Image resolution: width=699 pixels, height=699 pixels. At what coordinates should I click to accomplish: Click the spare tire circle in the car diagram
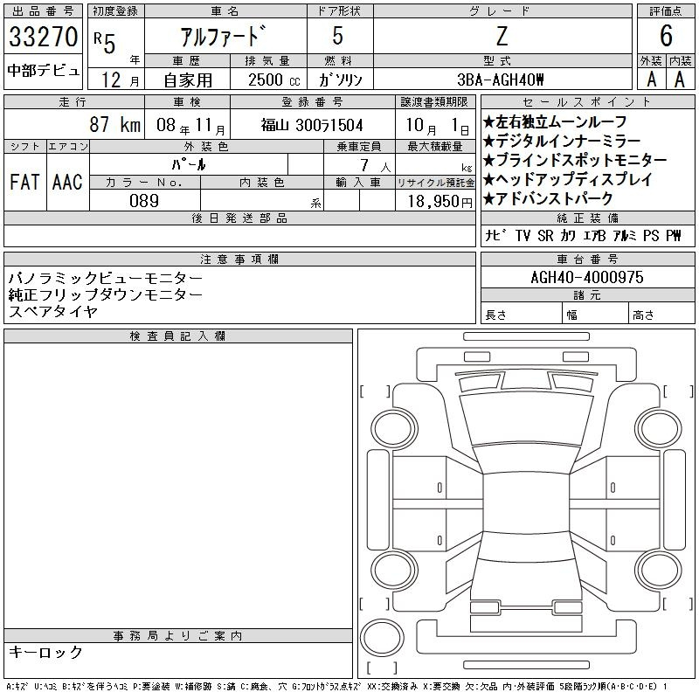tap(381, 638)
